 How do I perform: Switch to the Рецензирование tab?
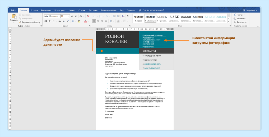click(x=109, y=10)
